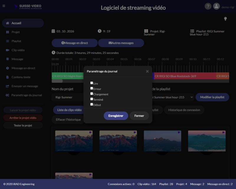Click the Enregistrer button
Image resolution: width=236 pixels, height=189 pixels.
point(116,116)
